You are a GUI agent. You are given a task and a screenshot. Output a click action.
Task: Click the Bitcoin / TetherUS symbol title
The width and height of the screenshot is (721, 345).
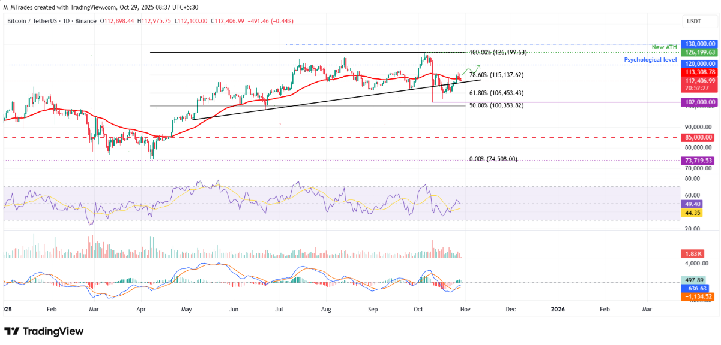click(x=35, y=21)
